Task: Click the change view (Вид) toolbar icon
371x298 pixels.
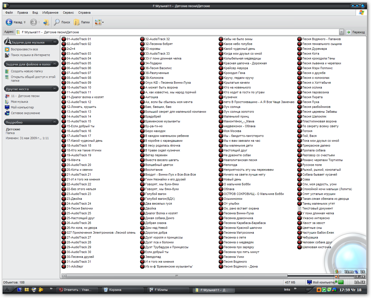Action: [97, 22]
